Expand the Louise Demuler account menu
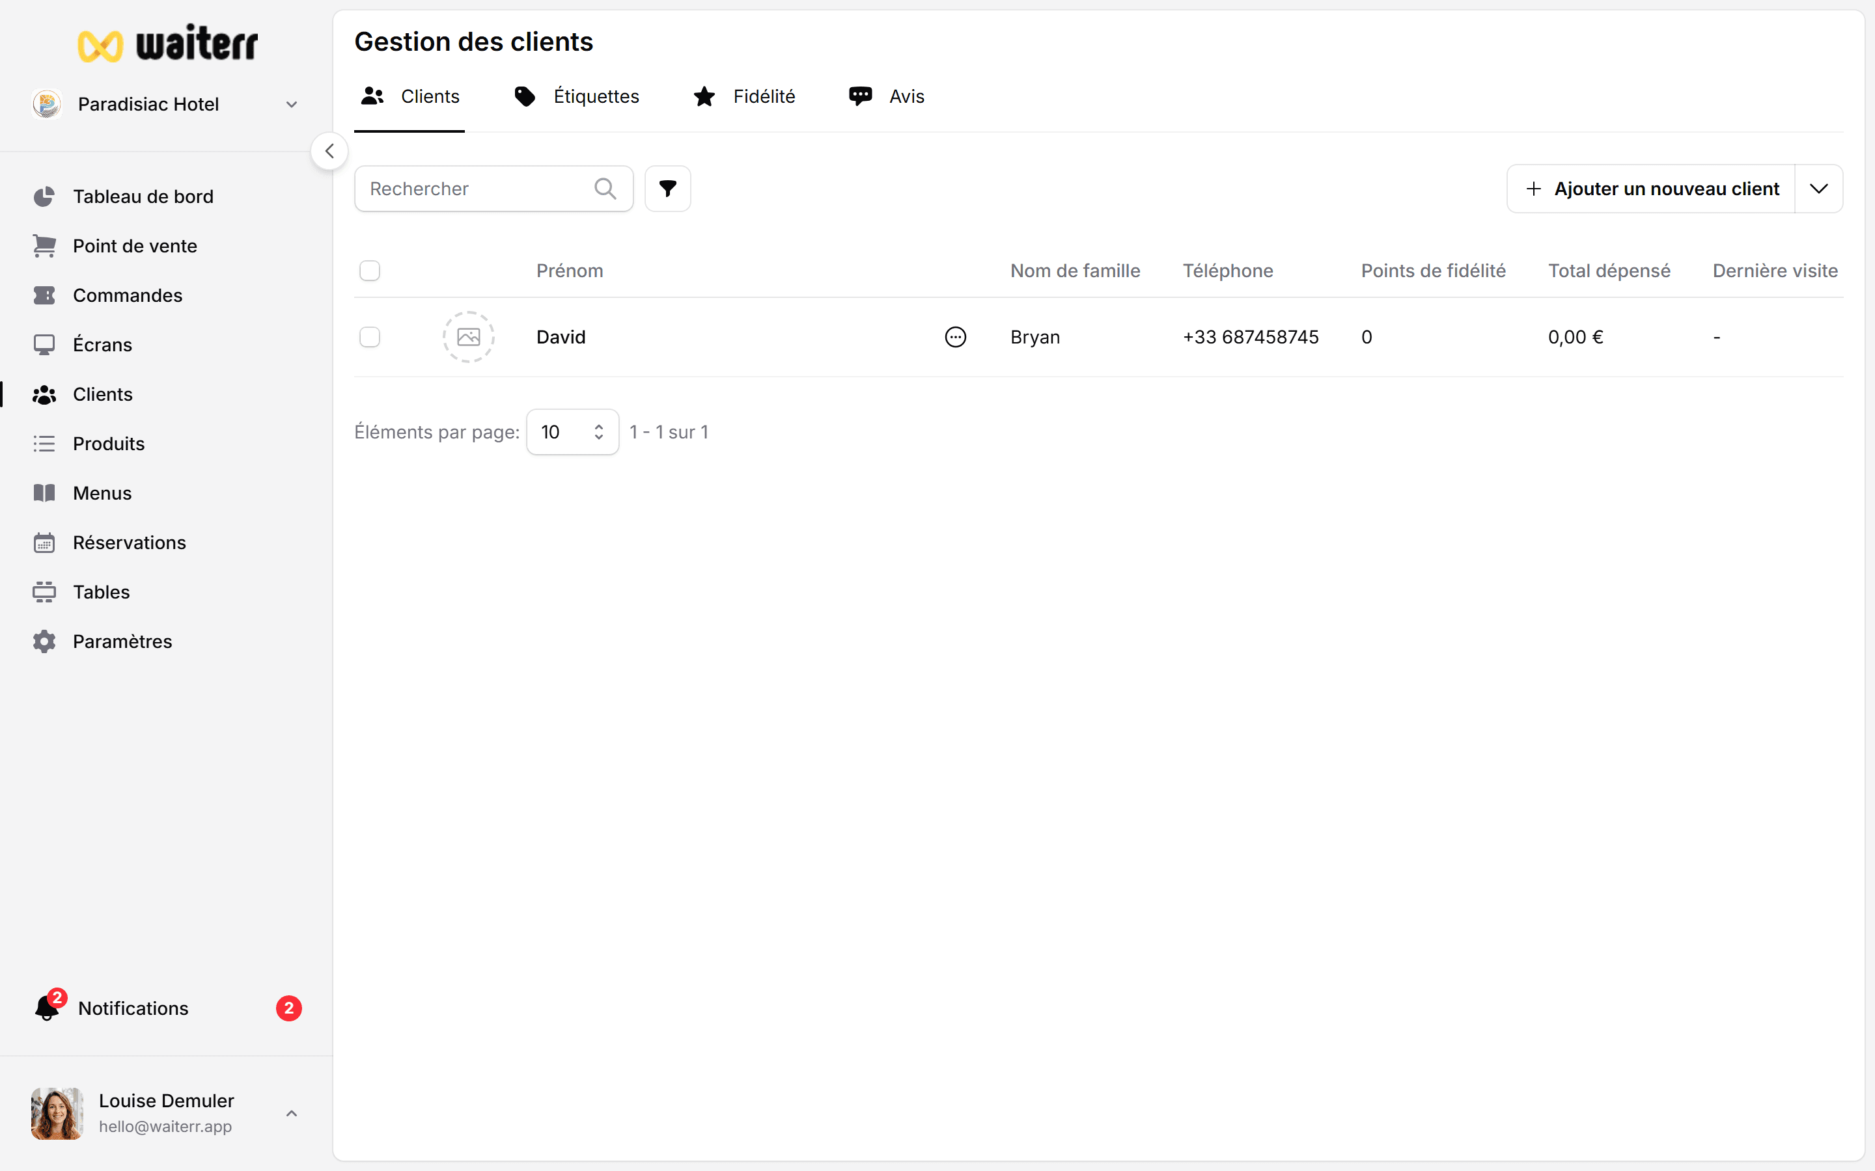This screenshot has height=1171, width=1875. click(292, 1113)
